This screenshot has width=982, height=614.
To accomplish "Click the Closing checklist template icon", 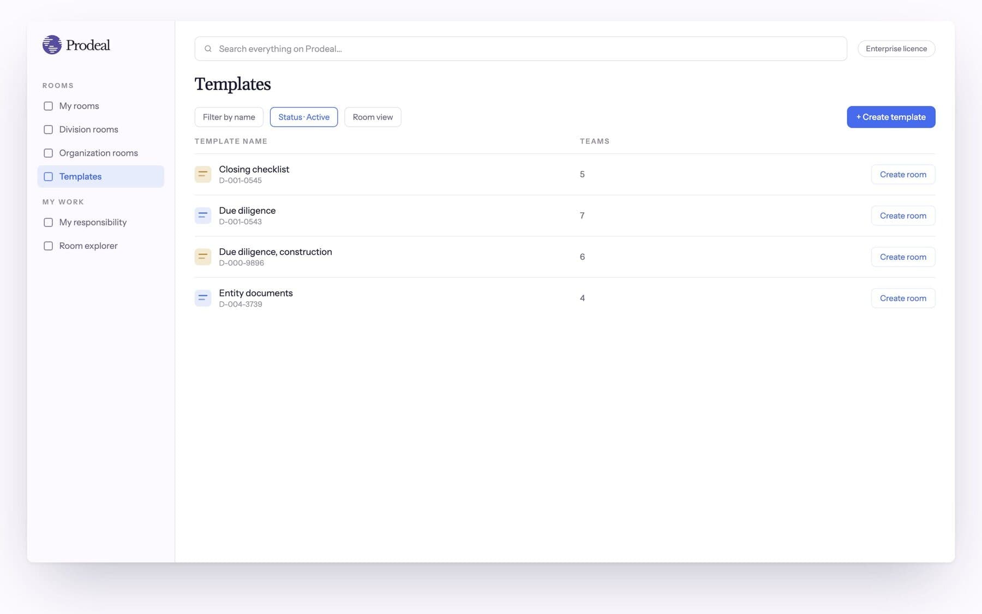I will [203, 174].
